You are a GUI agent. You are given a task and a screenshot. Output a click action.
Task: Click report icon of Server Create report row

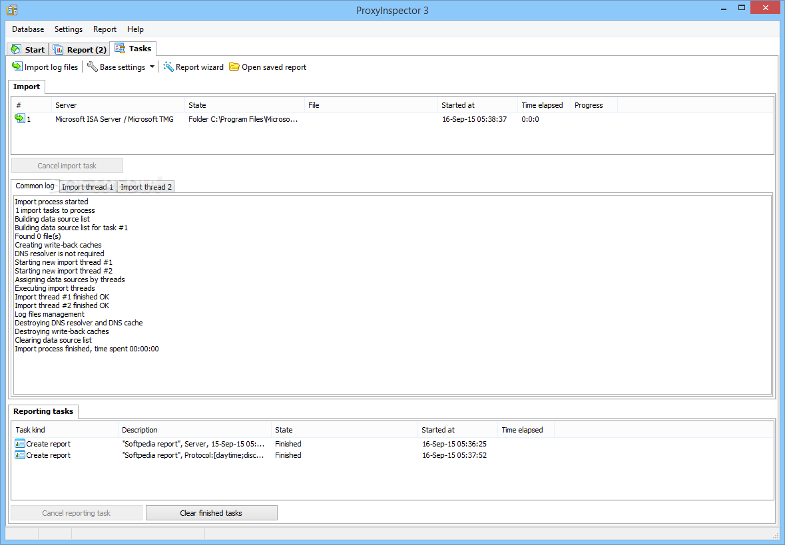(x=20, y=443)
